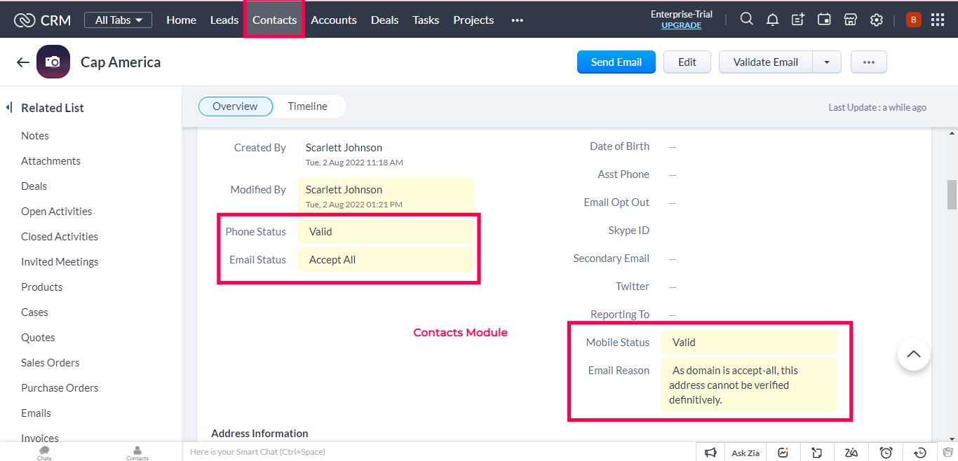The image size is (958, 461).
Task: Open the Contacts tab
Action: (x=274, y=20)
